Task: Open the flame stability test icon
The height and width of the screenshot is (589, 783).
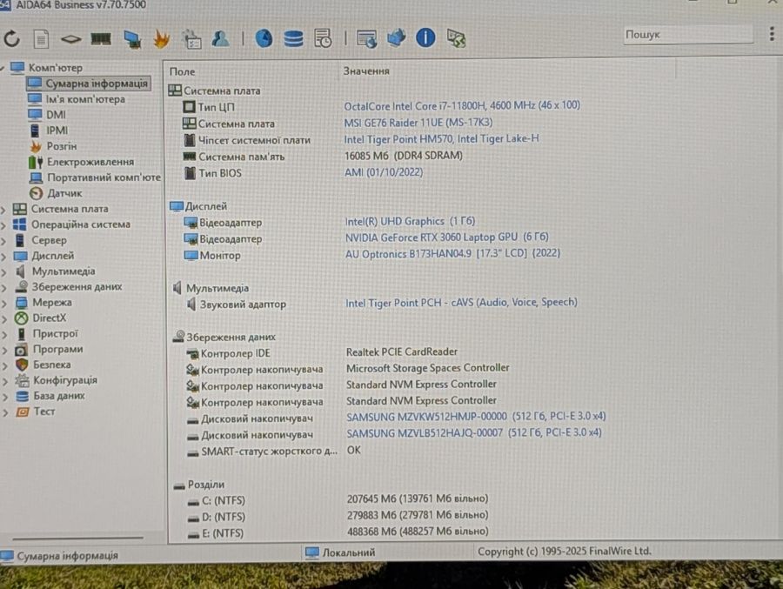Action: [x=161, y=39]
